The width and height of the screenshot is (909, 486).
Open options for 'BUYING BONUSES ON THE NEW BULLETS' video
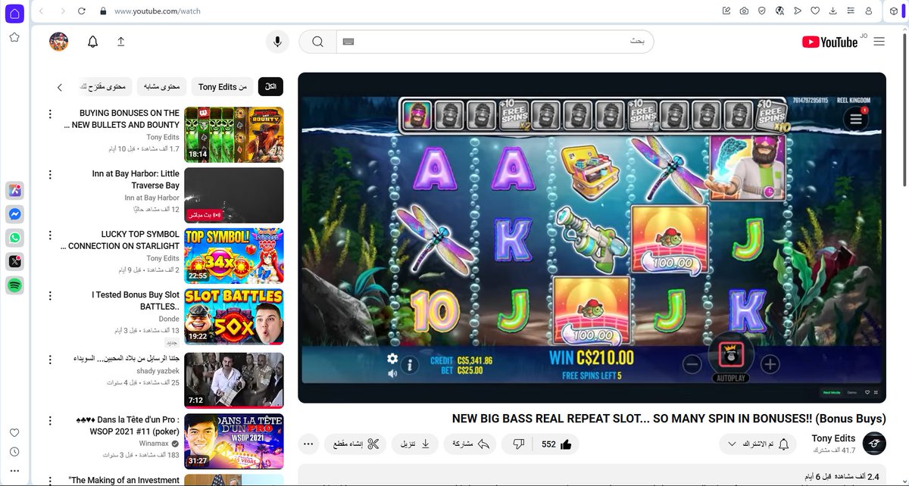point(50,114)
